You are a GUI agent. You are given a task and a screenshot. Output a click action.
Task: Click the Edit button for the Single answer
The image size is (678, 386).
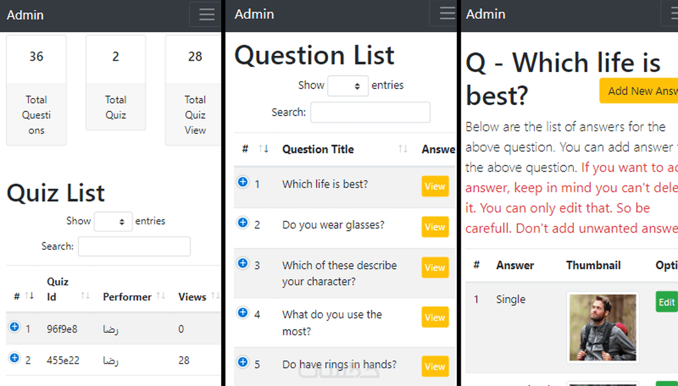click(x=666, y=302)
